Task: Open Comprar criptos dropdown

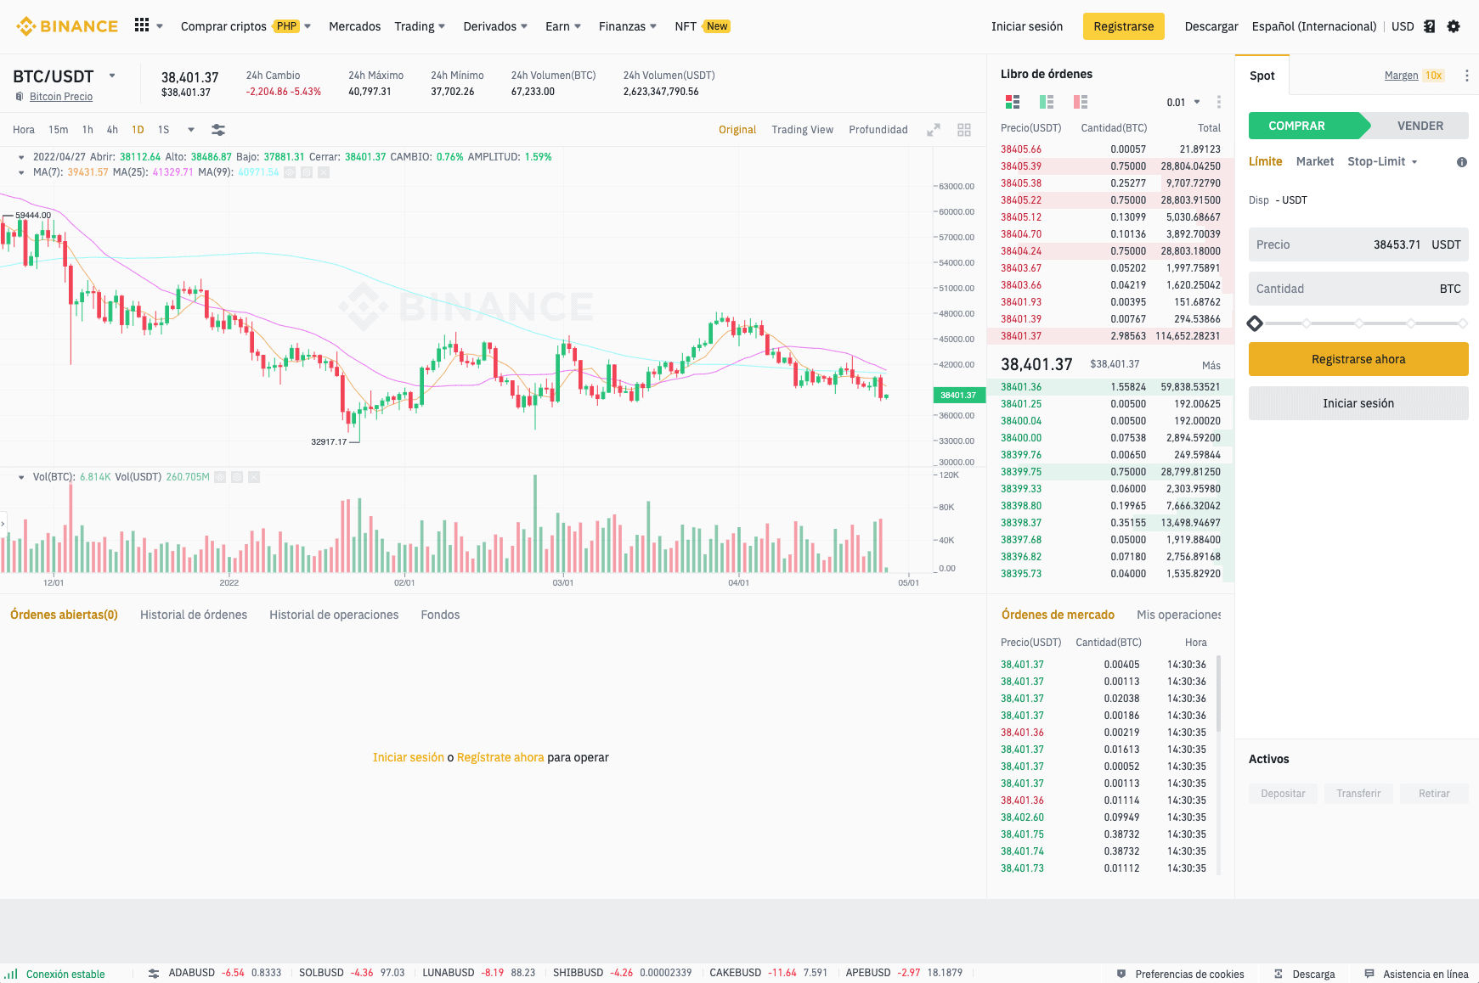Action: click(246, 26)
